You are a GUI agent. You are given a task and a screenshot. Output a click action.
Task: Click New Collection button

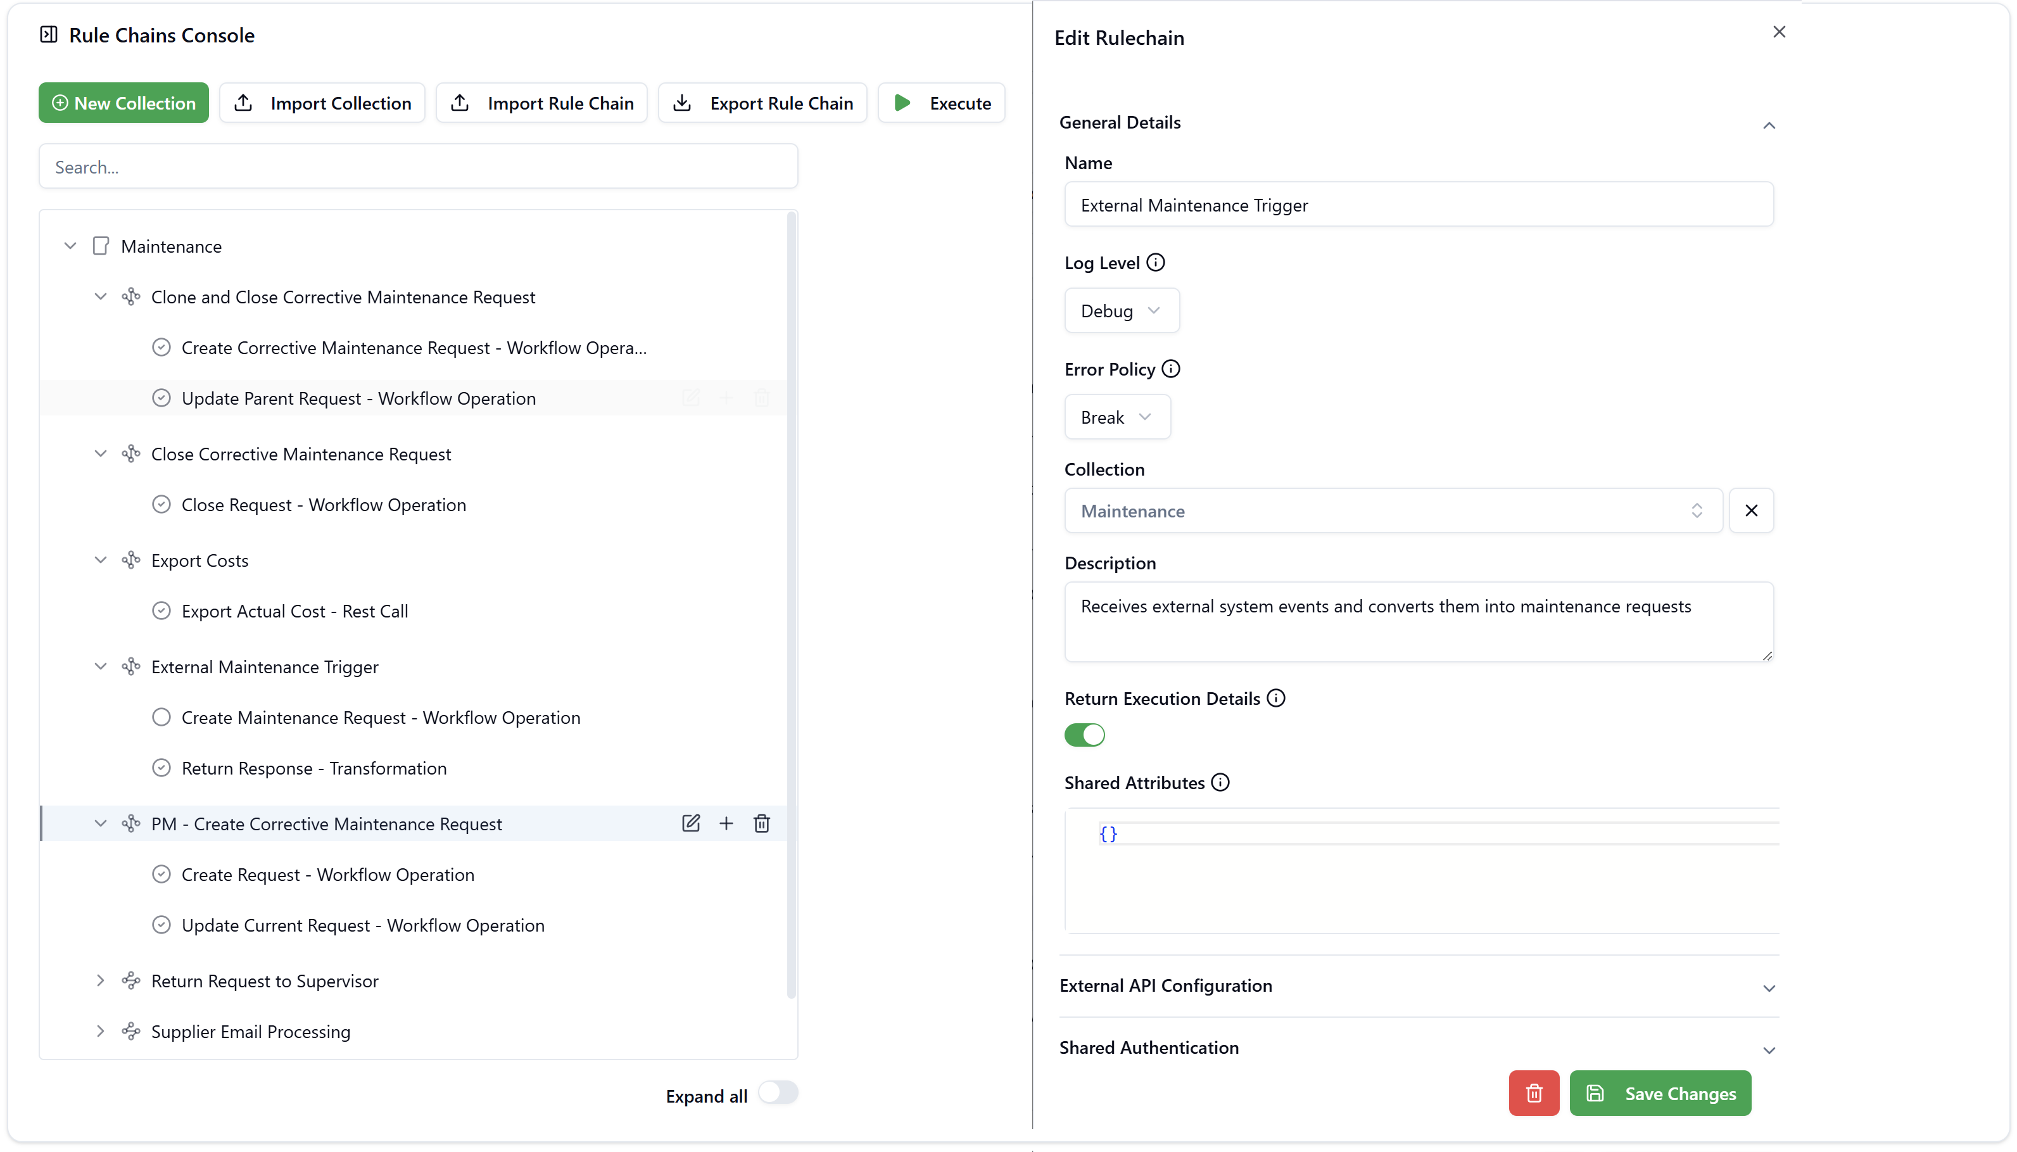pos(123,103)
